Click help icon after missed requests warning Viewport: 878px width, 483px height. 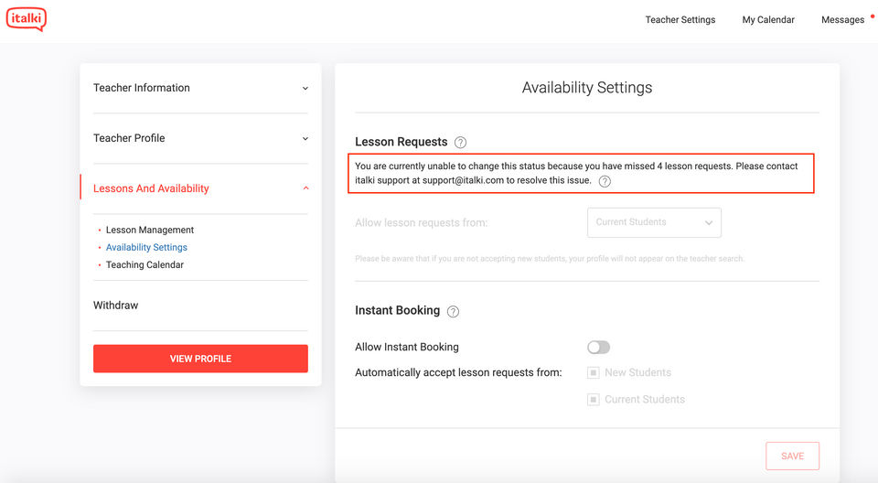click(605, 181)
